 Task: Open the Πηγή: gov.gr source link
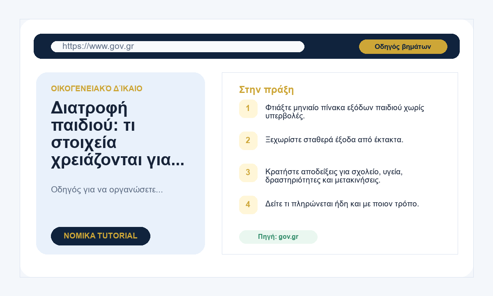(278, 237)
